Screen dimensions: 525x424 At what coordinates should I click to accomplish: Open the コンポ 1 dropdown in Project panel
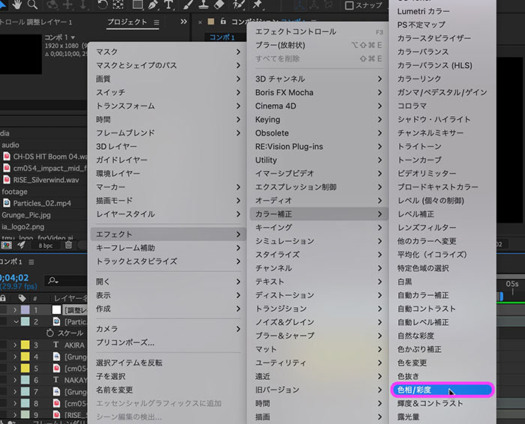pos(73,37)
